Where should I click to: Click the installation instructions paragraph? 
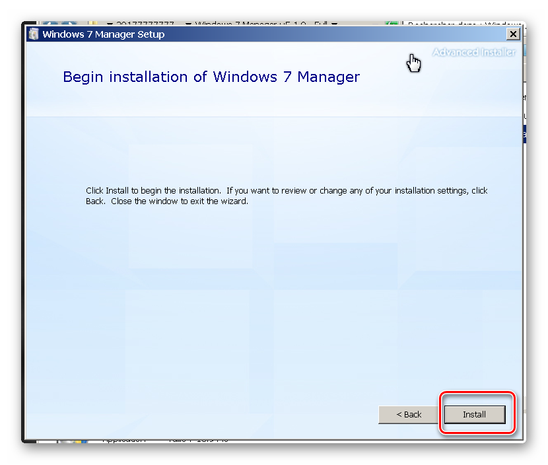[287, 196]
